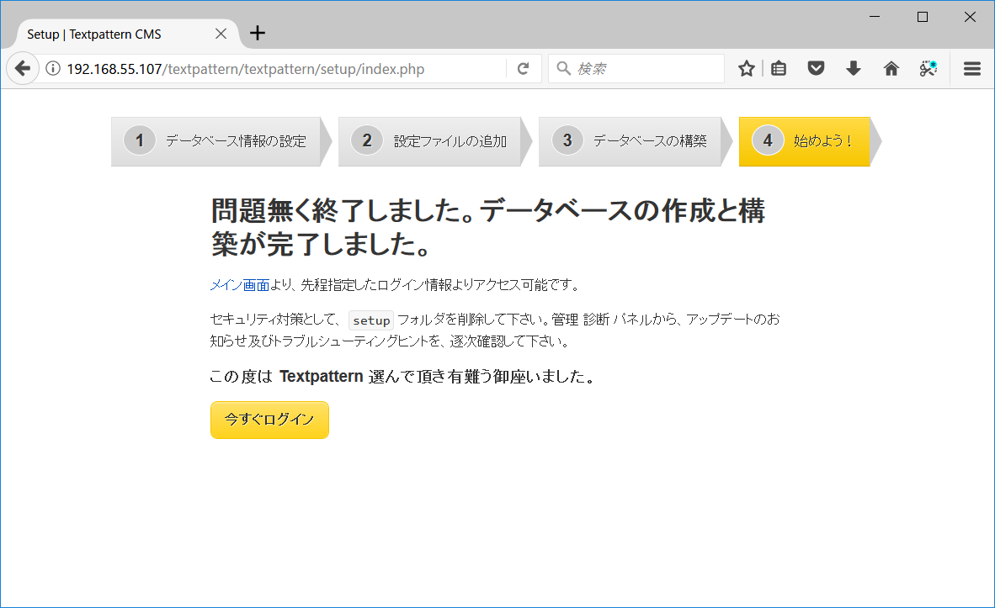Image resolution: width=995 pixels, height=608 pixels.
Task: Click the home page icon
Action: 891,68
